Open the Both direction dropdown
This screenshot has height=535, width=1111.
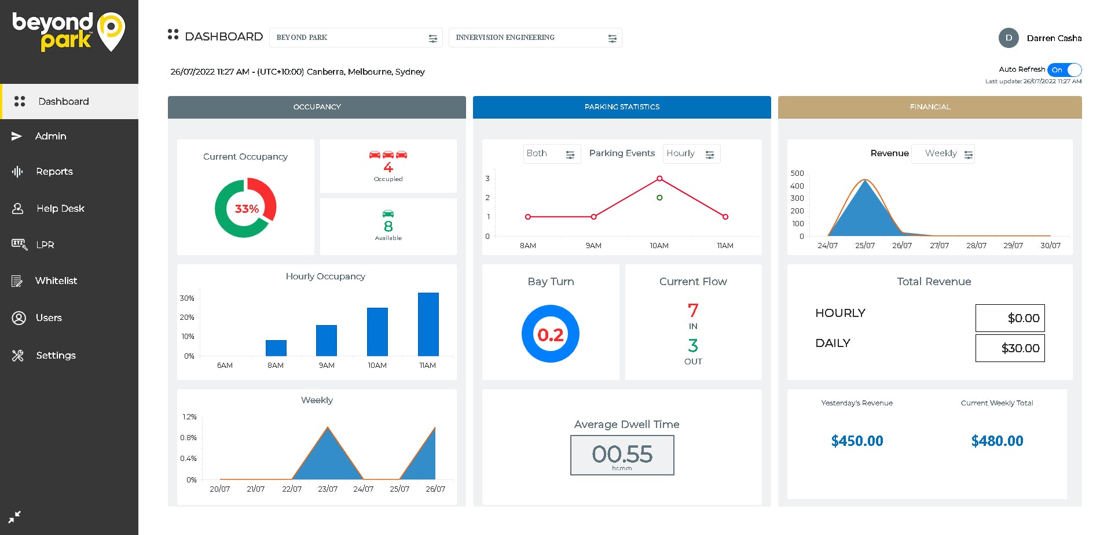[x=552, y=154]
